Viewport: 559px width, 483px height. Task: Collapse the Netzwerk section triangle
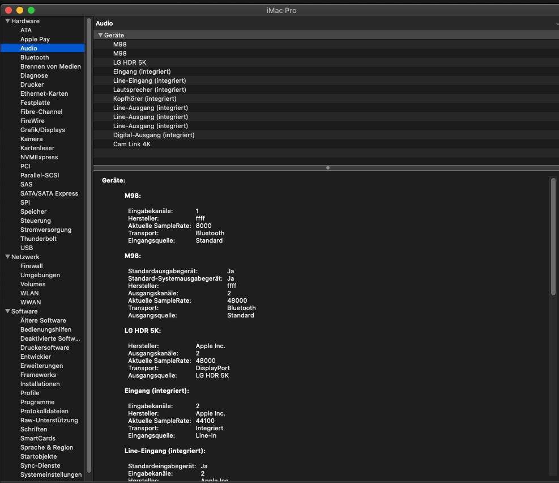pyautogui.click(x=7, y=257)
